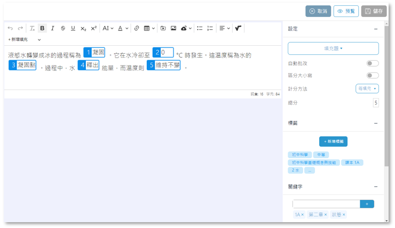This screenshot has width=395, height=228.
Task: Expand the insert table dropdown
Action: [149, 28]
